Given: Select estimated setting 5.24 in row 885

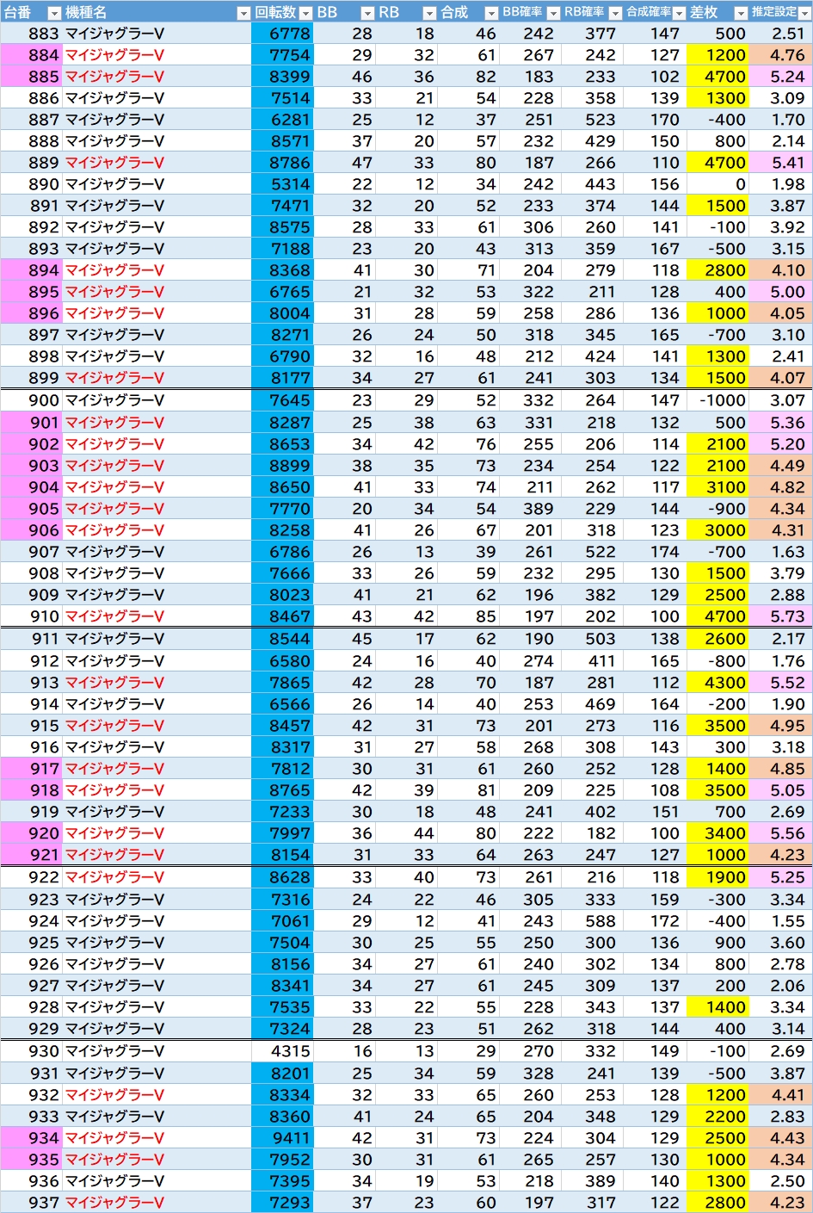Looking at the screenshot, I should tap(780, 77).
